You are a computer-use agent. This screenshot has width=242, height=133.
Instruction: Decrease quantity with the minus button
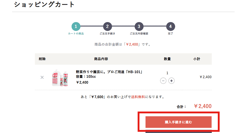tap(163, 81)
